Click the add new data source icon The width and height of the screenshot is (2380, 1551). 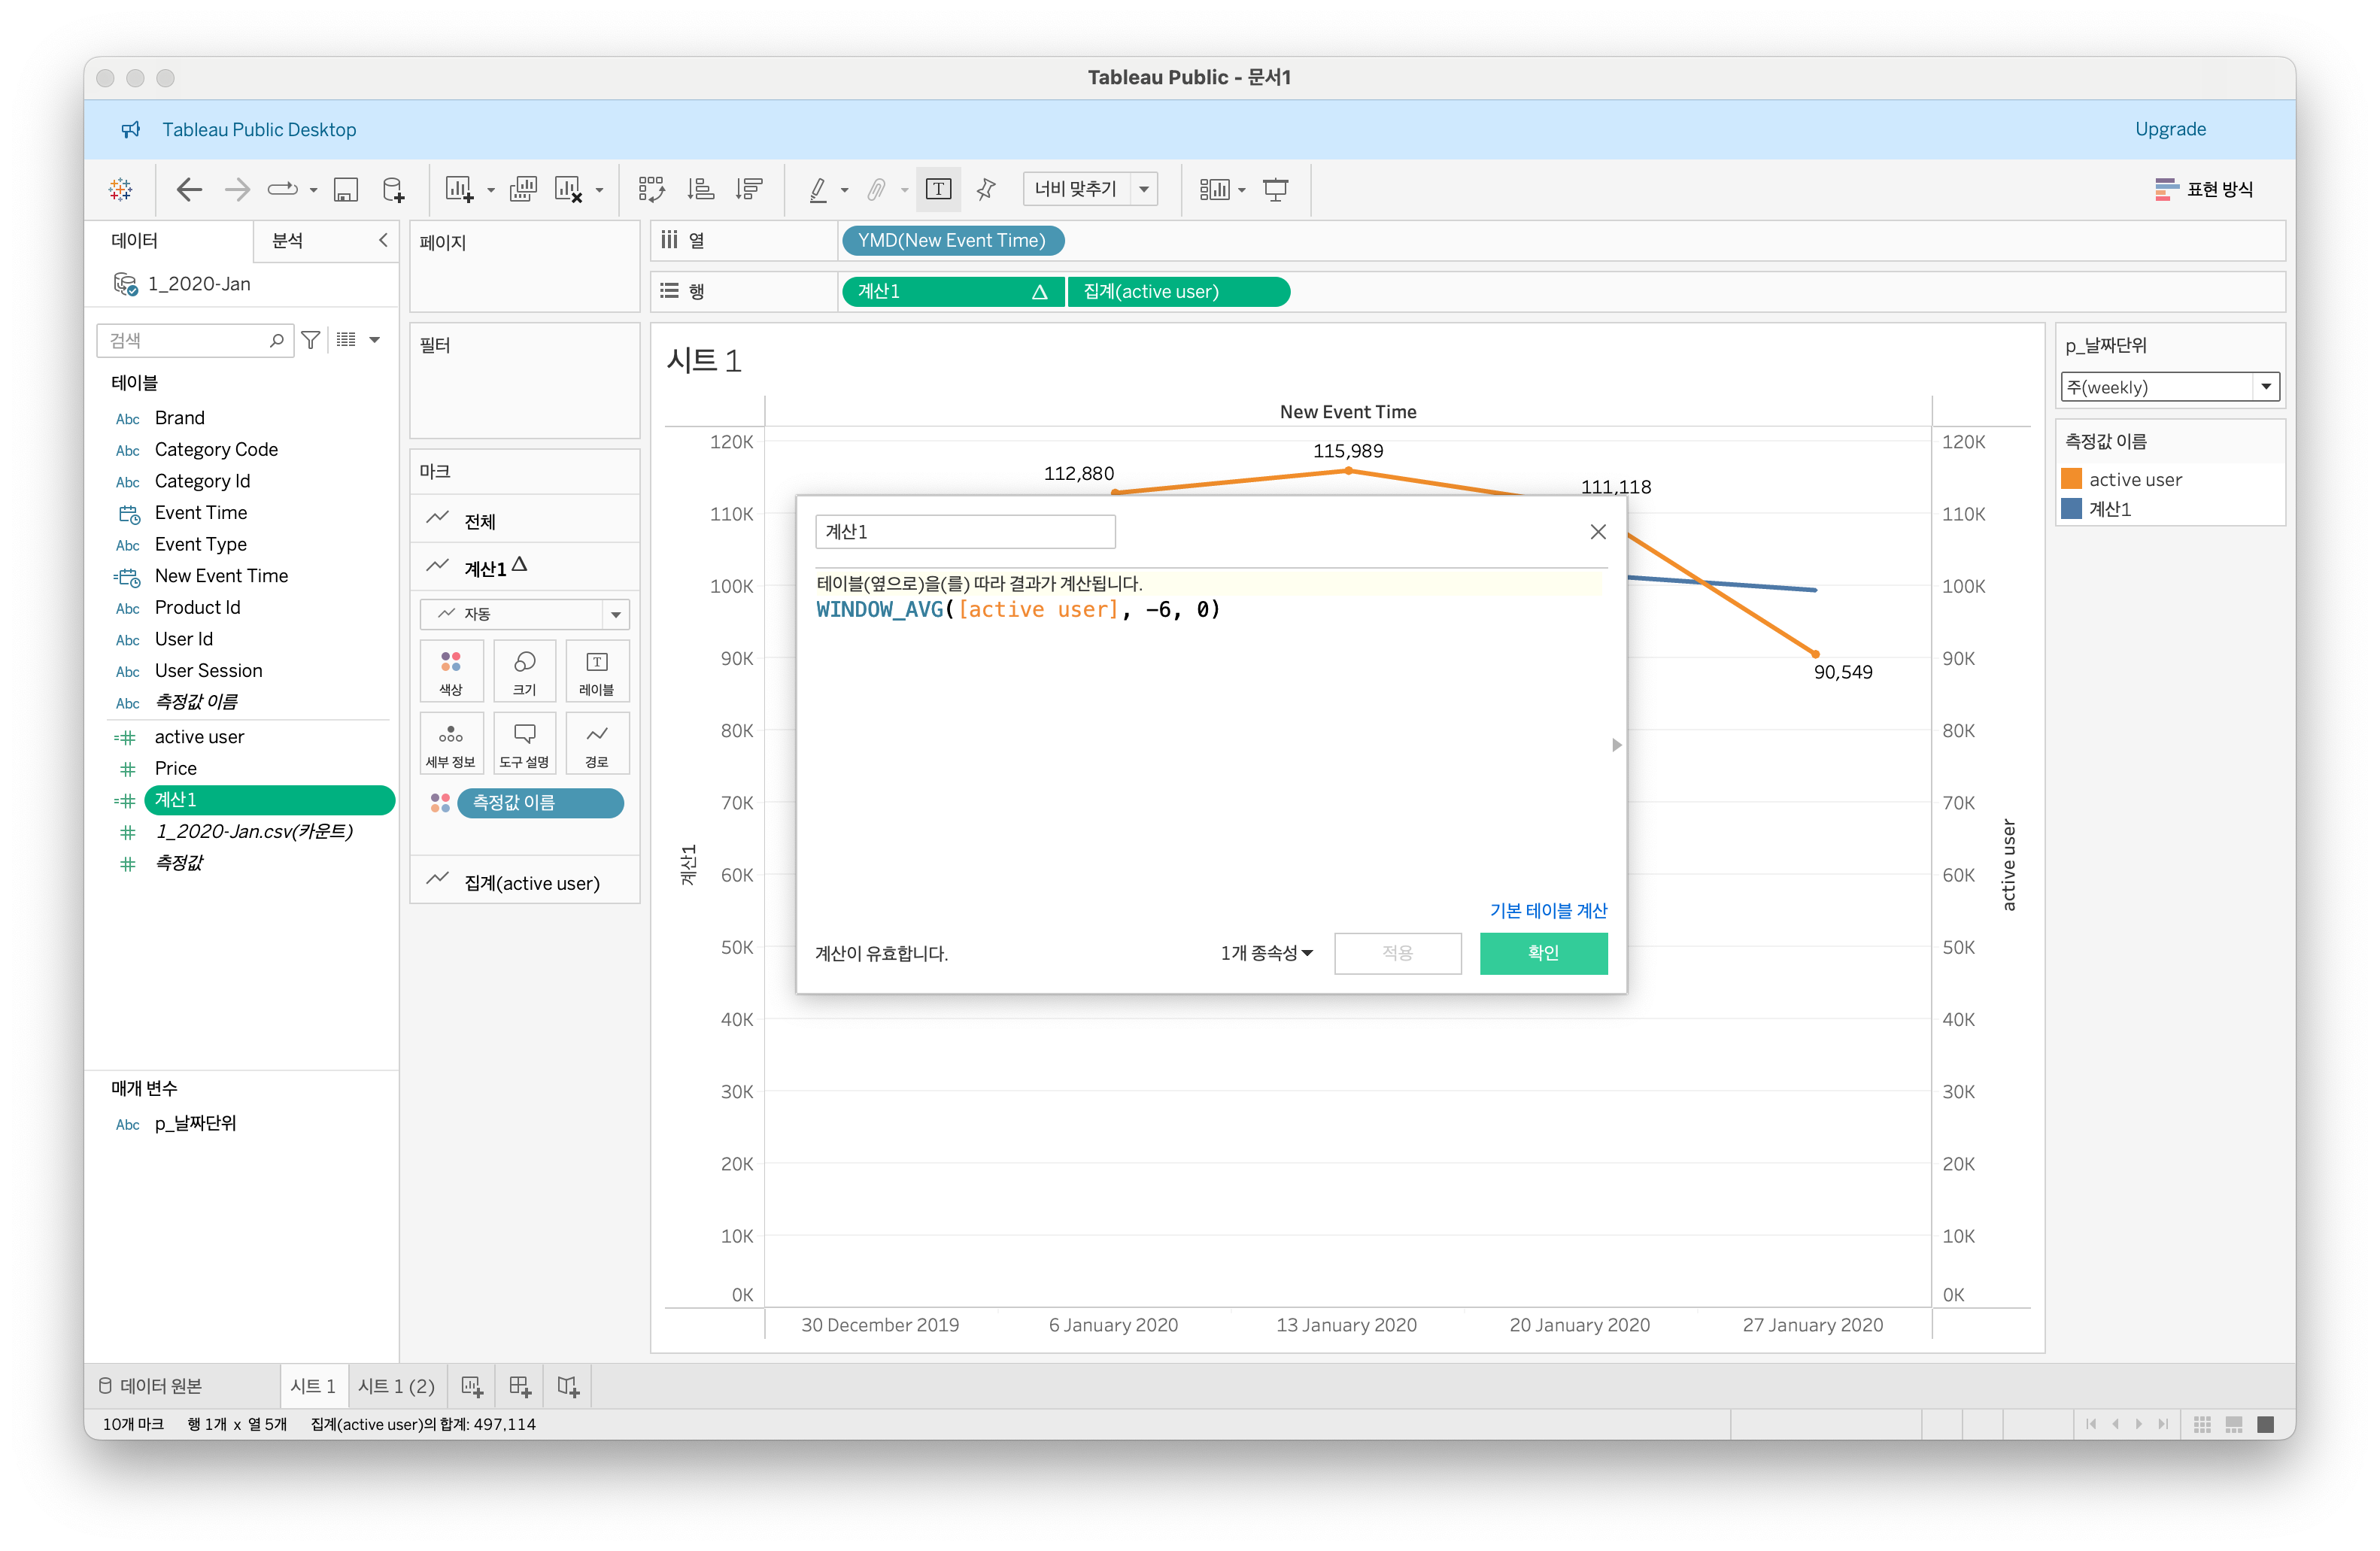(x=394, y=189)
